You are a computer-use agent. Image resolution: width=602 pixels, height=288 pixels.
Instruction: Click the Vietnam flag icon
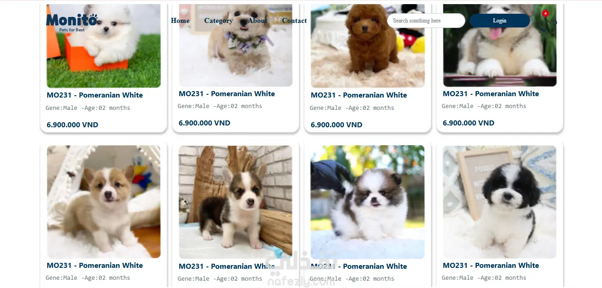pyautogui.click(x=545, y=14)
